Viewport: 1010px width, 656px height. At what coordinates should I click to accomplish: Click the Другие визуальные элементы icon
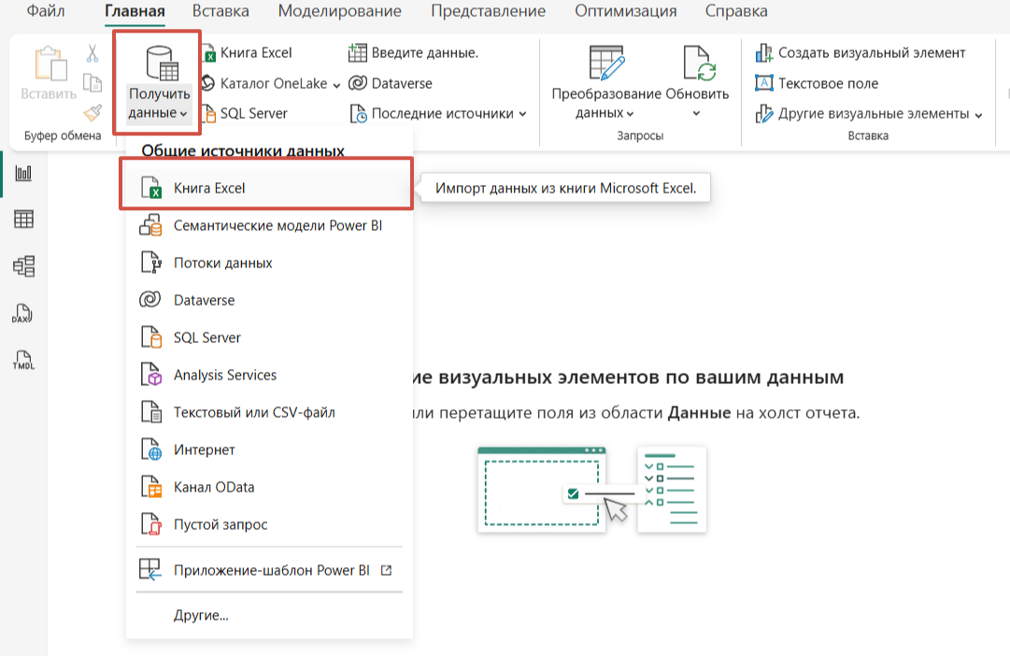point(764,114)
